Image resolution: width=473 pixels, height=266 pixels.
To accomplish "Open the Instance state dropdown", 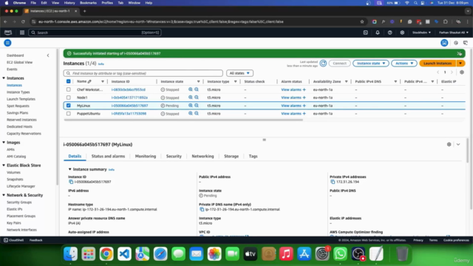I will [371, 64].
